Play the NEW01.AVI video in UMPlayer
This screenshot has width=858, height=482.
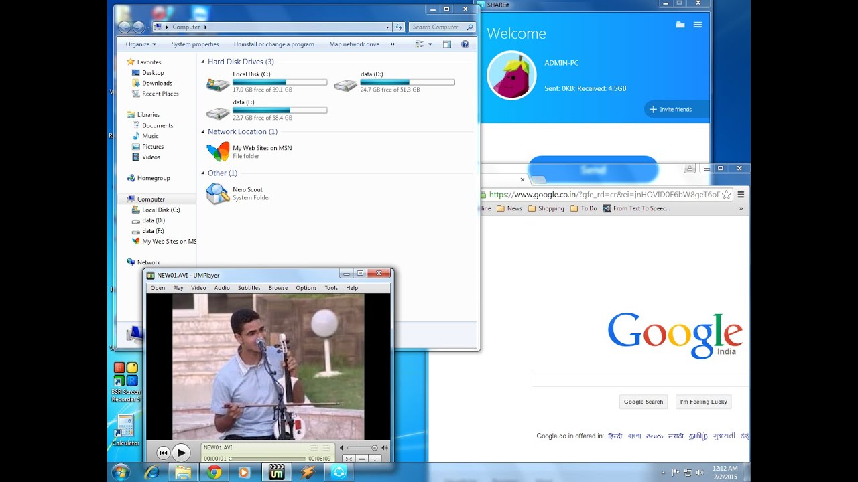coord(181,453)
